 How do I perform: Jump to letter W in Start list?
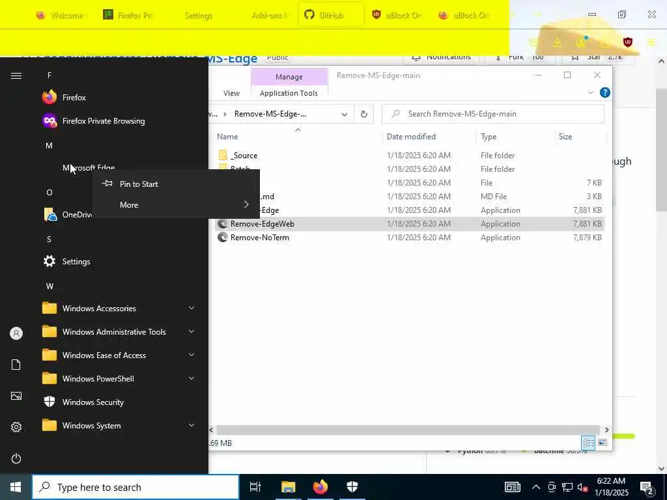pos(50,286)
